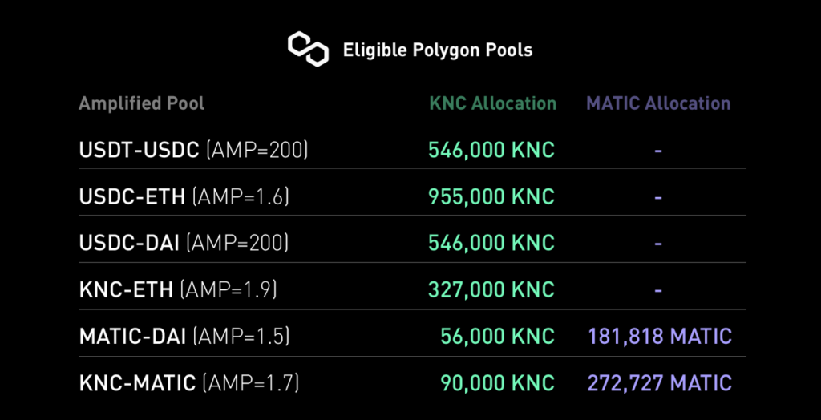Image resolution: width=821 pixels, height=420 pixels.
Task: Click the Polygon logo icon
Action: [x=308, y=49]
